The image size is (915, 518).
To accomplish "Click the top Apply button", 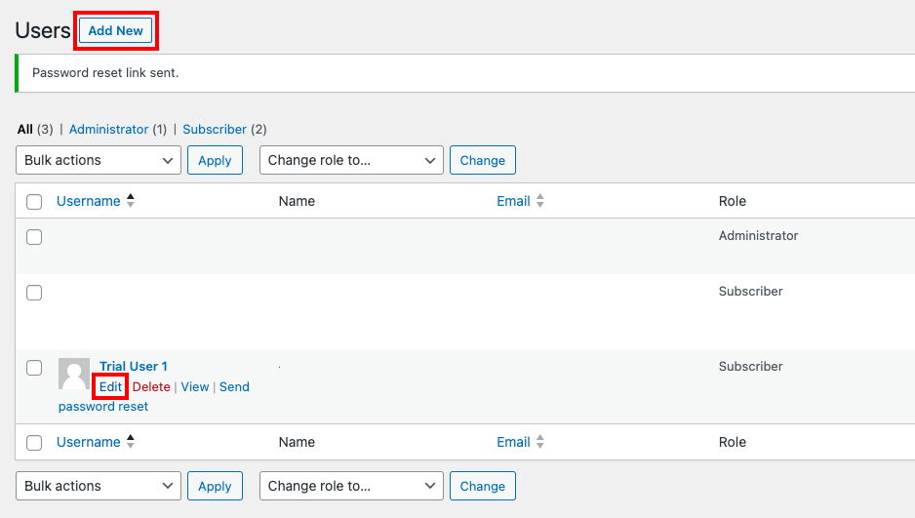I will (215, 160).
